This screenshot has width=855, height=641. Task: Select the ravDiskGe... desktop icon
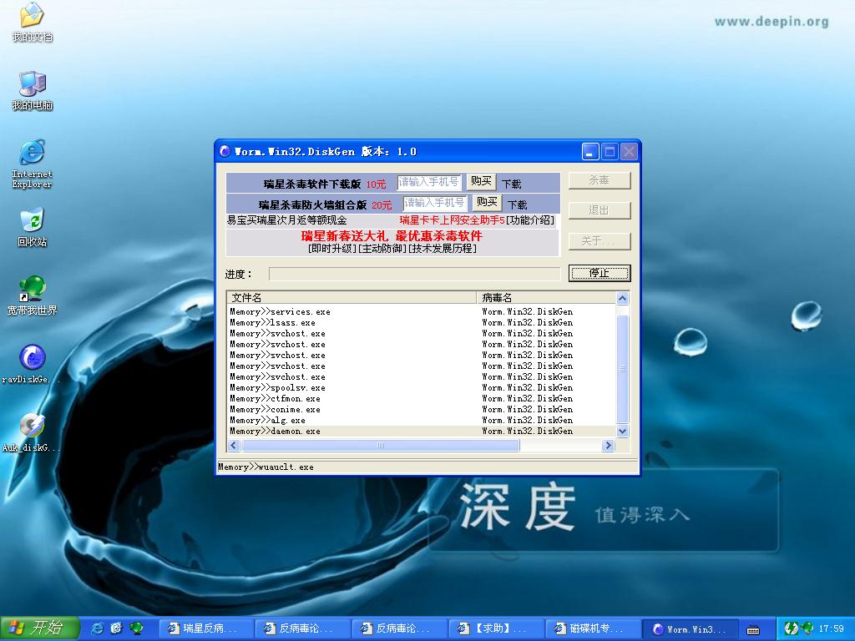(32, 358)
